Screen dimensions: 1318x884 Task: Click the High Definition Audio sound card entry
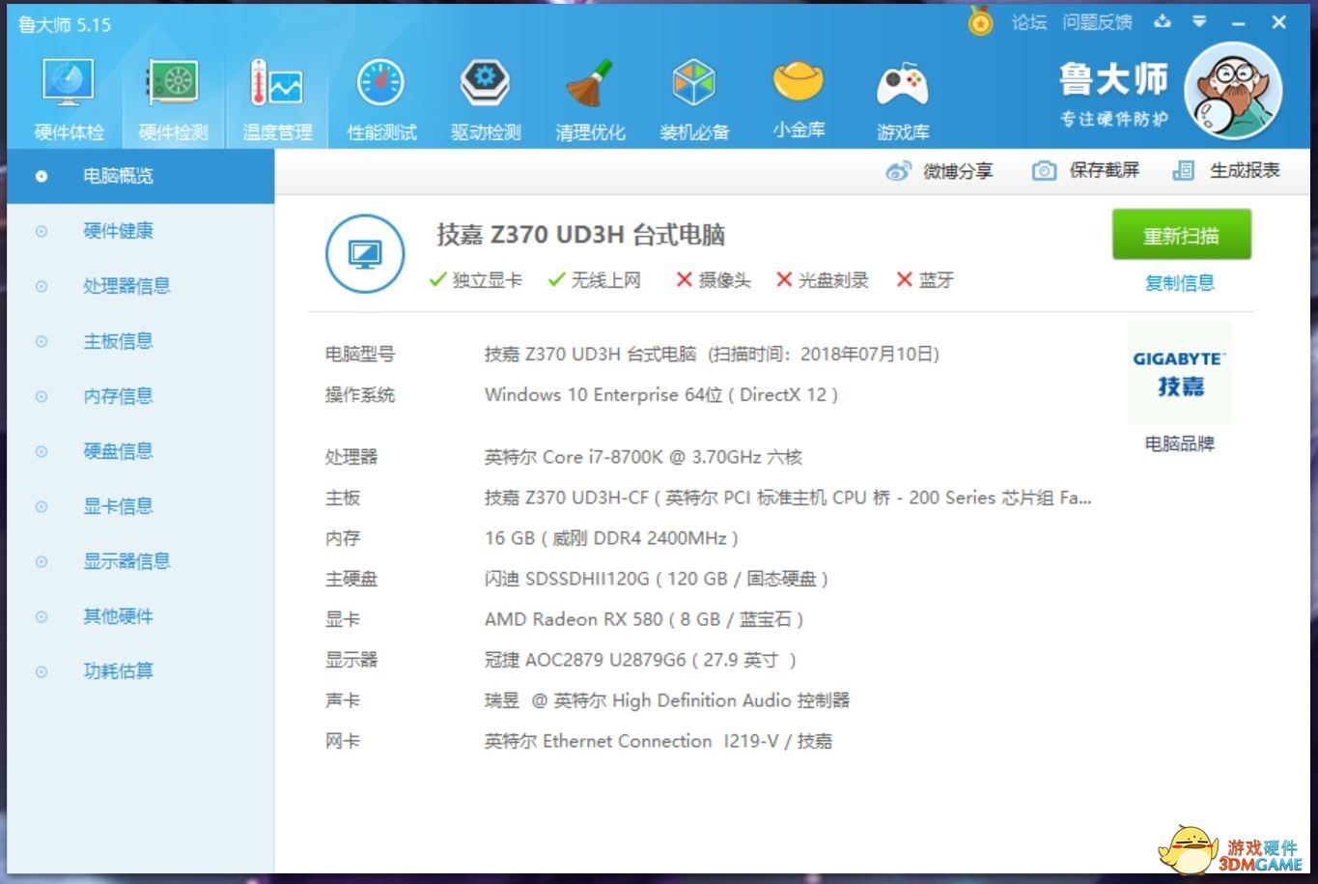[667, 700]
